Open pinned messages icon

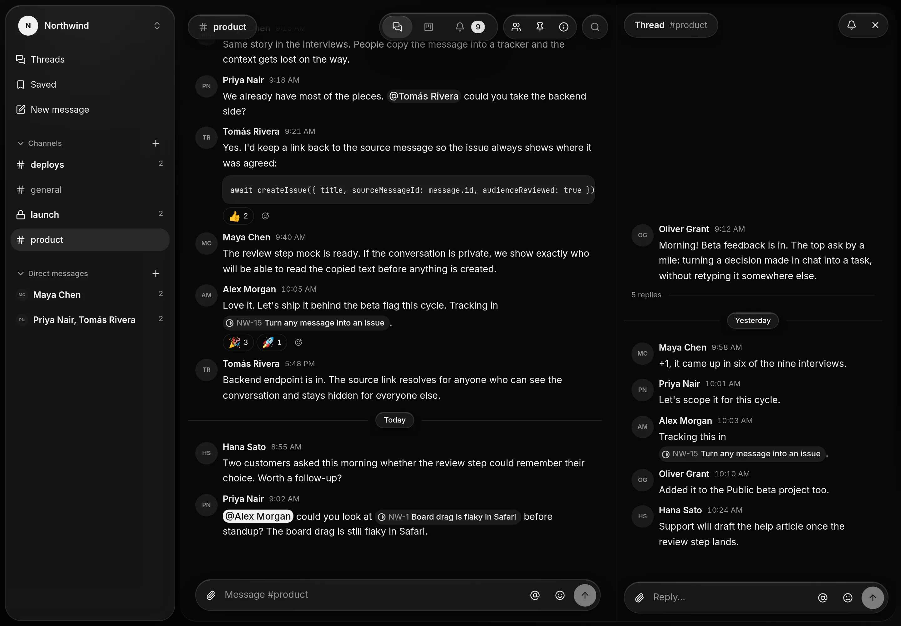[x=540, y=27]
